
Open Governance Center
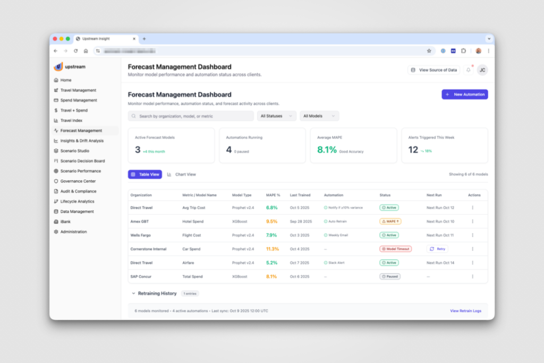78,181
